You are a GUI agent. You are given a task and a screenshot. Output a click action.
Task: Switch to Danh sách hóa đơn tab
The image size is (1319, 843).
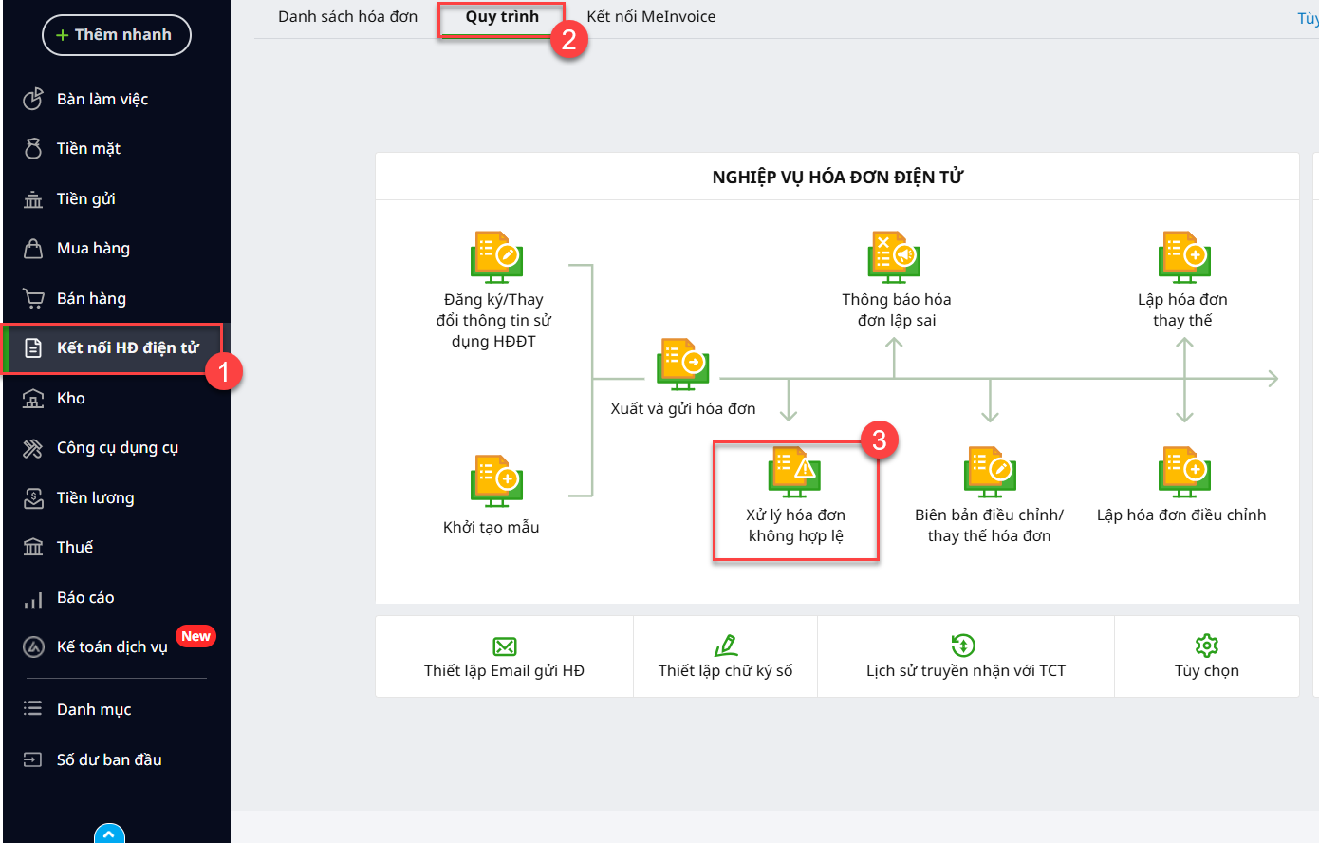(x=347, y=17)
